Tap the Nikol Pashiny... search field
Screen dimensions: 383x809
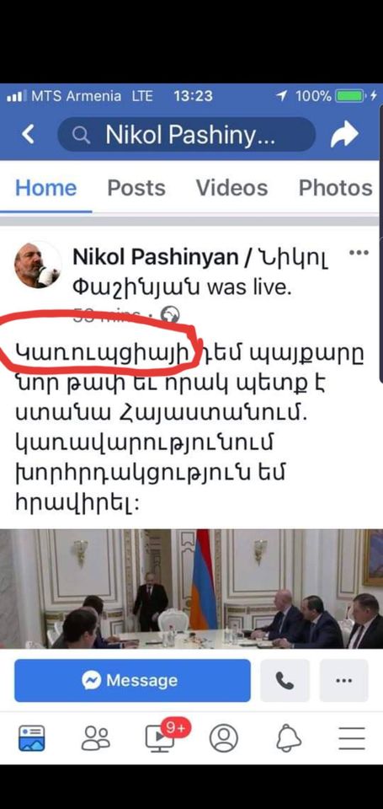[186, 135]
